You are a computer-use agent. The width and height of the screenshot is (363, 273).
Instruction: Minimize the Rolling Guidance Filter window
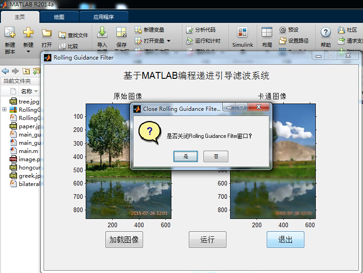319,56
